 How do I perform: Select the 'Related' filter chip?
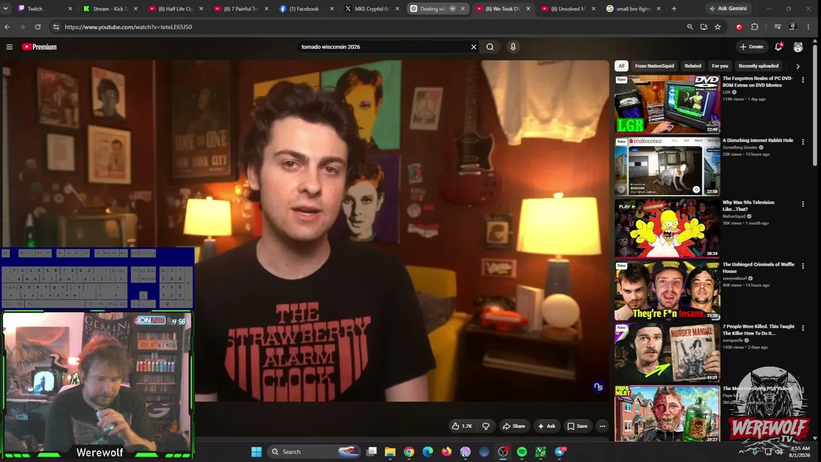point(693,66)
